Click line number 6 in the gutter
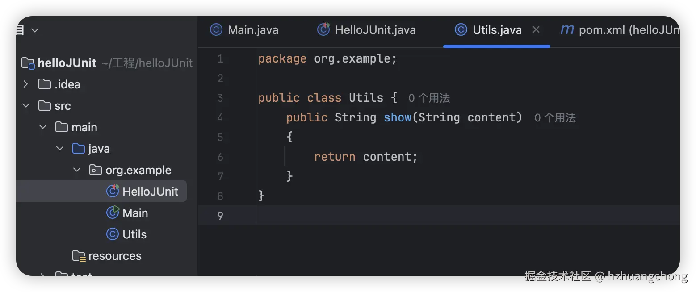696x292 pixels. [220, 157]
